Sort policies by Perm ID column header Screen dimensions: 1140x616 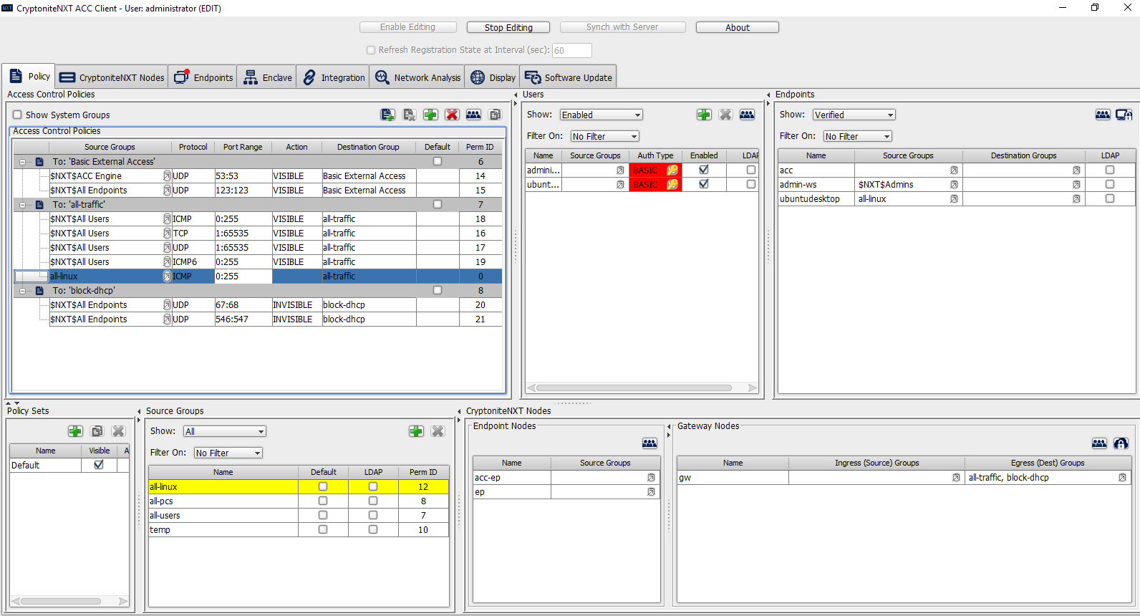480,147
